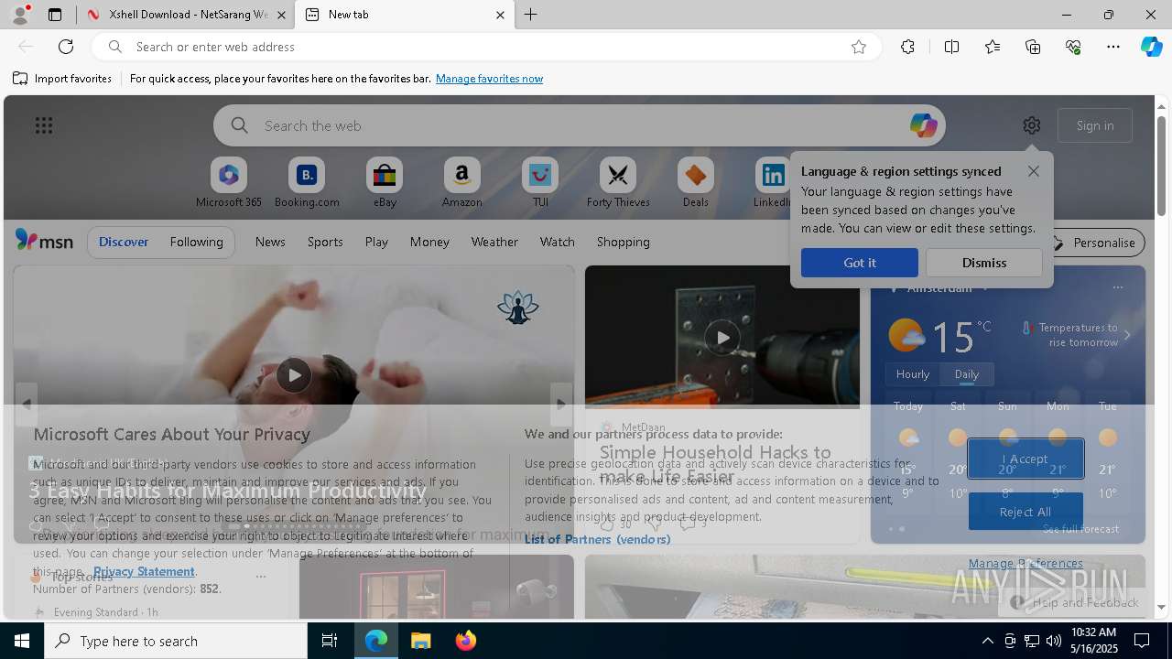Close the language settings popup
Screen dimensions: 1172x659
[x=1034, y=171]
